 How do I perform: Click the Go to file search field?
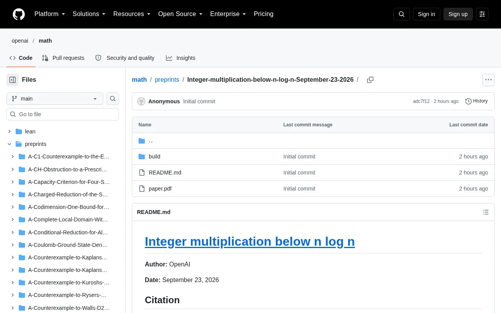coord(63,114)
